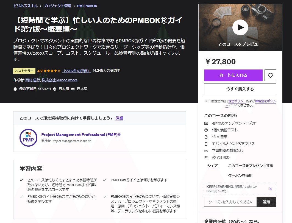Click 14,245人の受講生 text
Image resolution: width=292 pixels, height=223 pixels.
pos(107,71)
